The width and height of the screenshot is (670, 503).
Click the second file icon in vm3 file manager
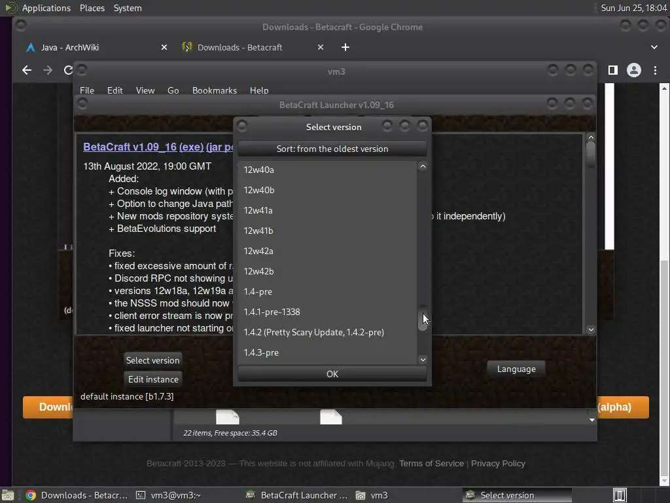coord(331,417)
